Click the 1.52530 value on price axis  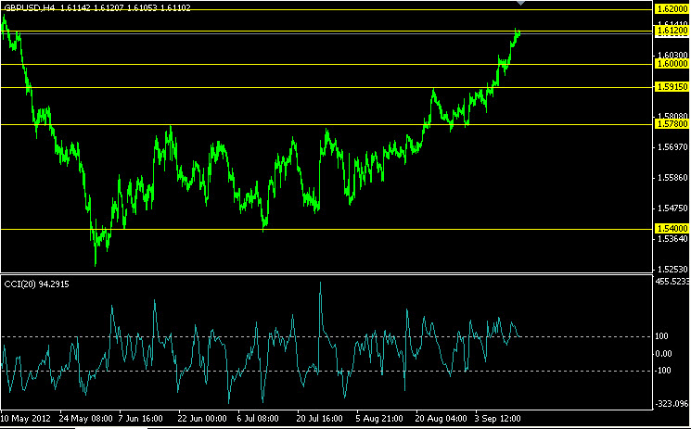click(x=672, y=270)
